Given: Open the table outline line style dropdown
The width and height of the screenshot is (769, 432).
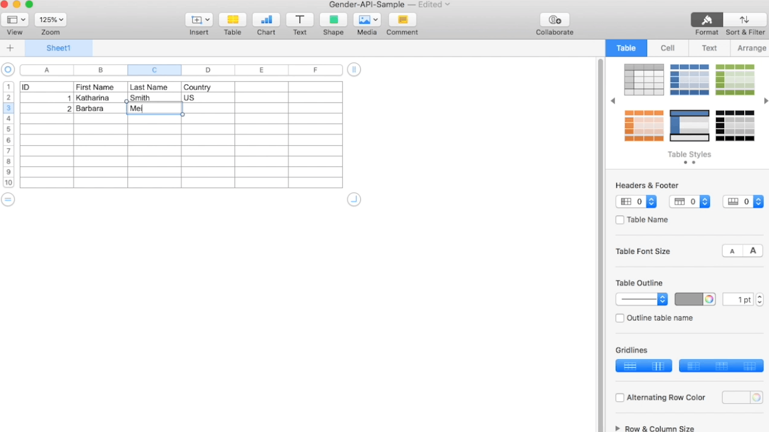Looking at the screenshot, I should [x=642, y=299].
